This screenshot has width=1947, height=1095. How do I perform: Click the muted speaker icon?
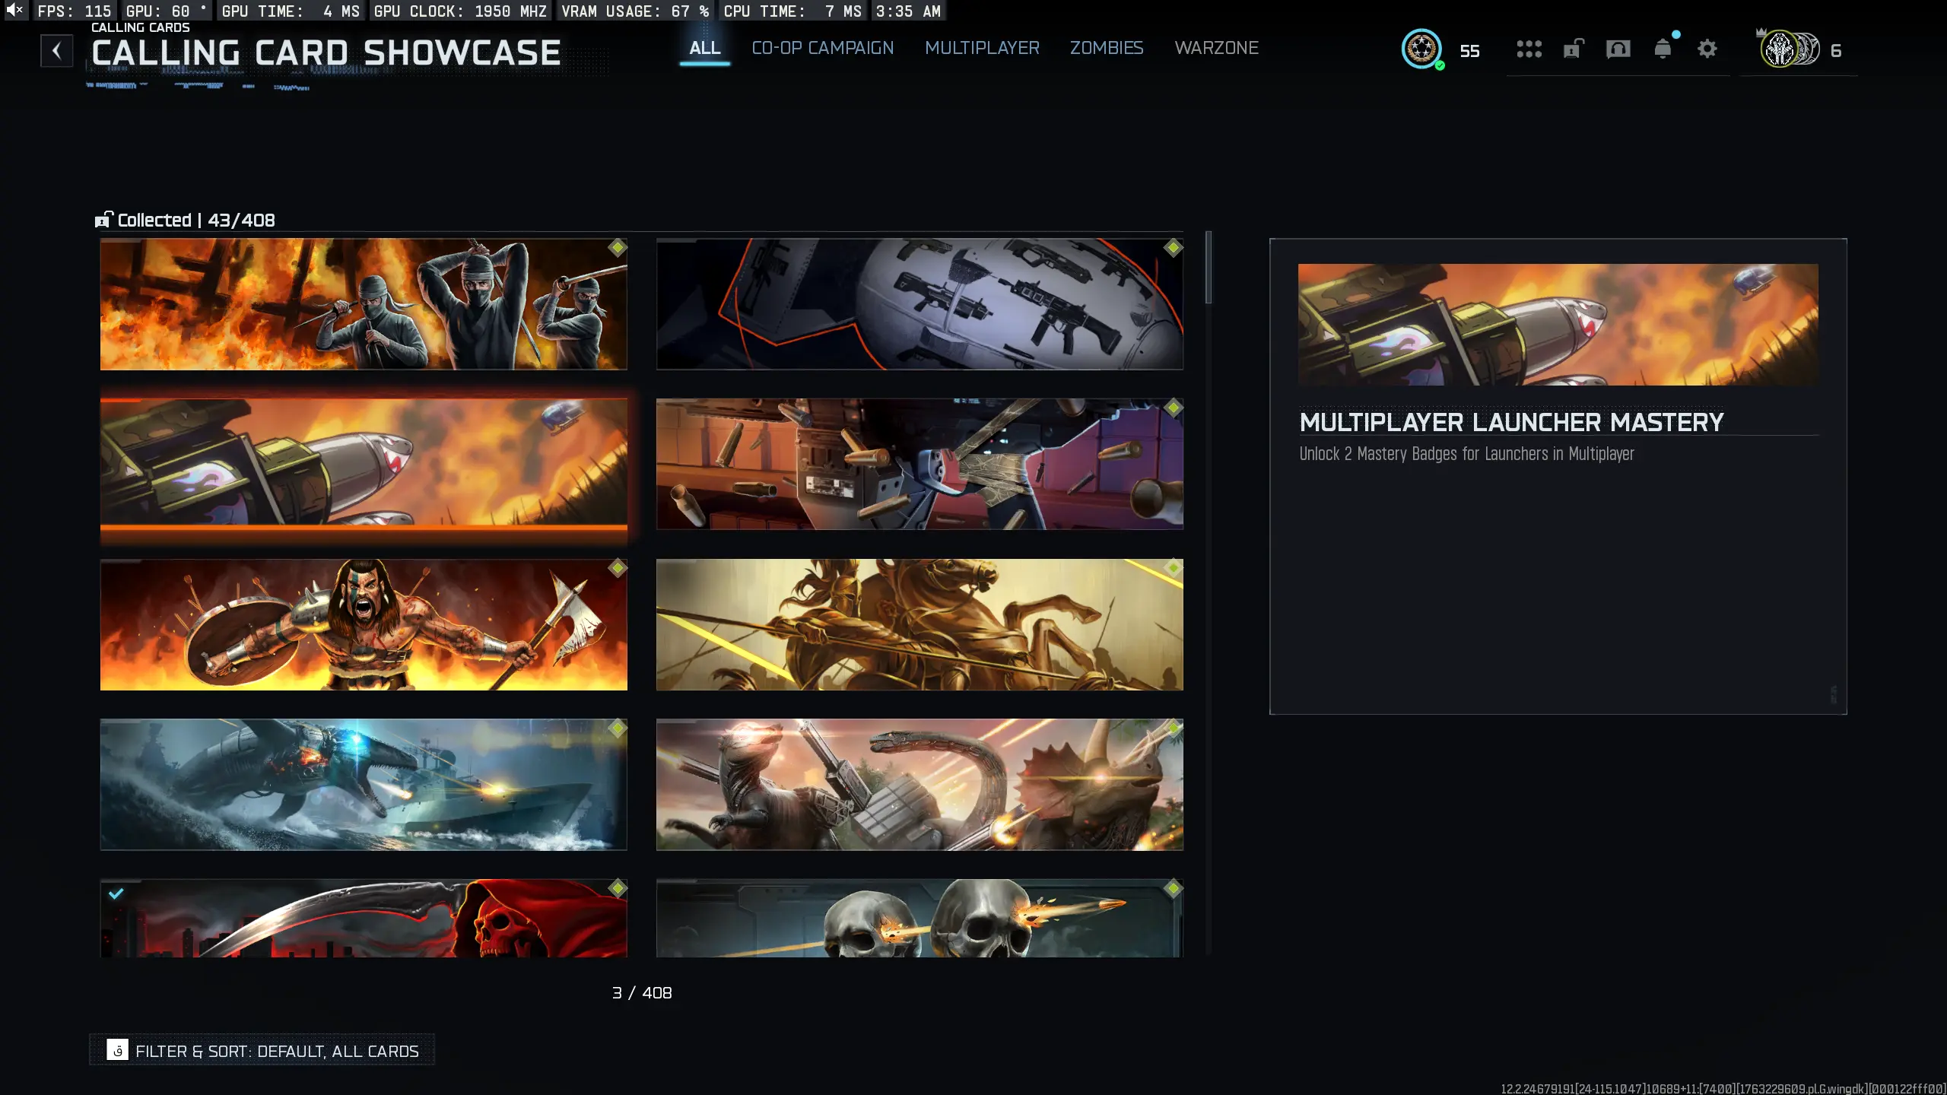14,10
